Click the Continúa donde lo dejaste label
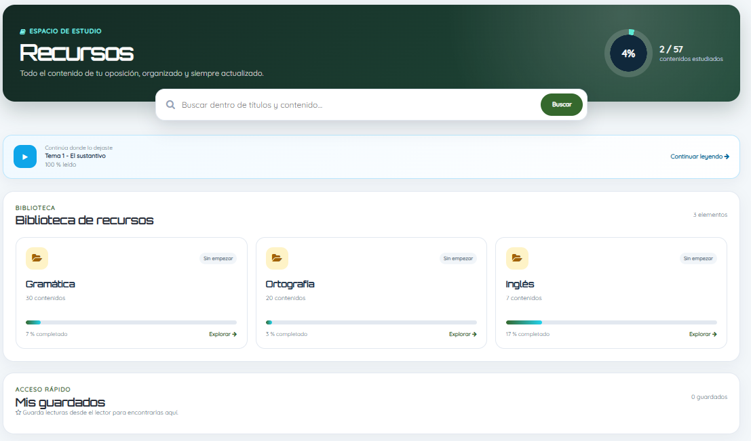This screenshot has width=751, height=441. pyautogui.click(x=79, y=148)
